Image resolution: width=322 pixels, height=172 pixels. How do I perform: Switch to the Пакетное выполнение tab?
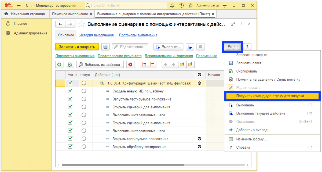click(70, 14)
